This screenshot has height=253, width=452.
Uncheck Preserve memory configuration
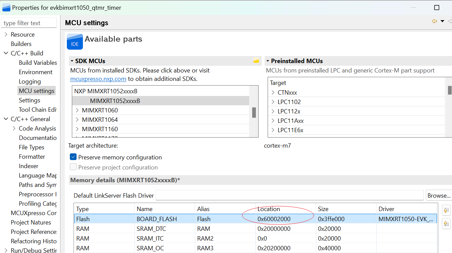(73, 157)
